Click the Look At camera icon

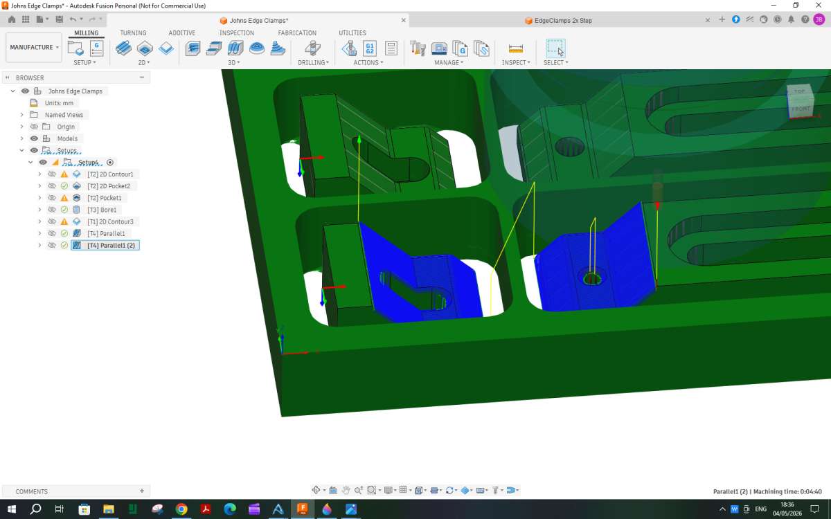[x=333, y=490]
